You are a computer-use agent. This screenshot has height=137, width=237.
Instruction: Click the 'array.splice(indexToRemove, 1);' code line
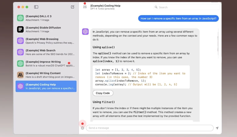pyautogui.click(x=120, y=81)
